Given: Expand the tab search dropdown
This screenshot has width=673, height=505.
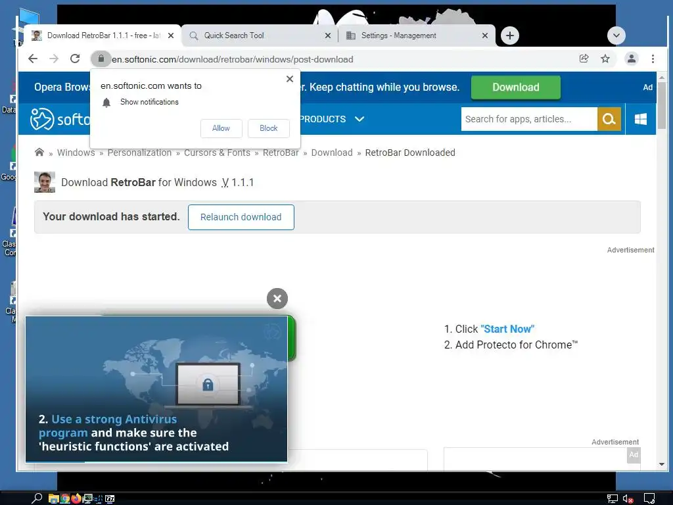Looking at the screenshot, I should 616,36.
